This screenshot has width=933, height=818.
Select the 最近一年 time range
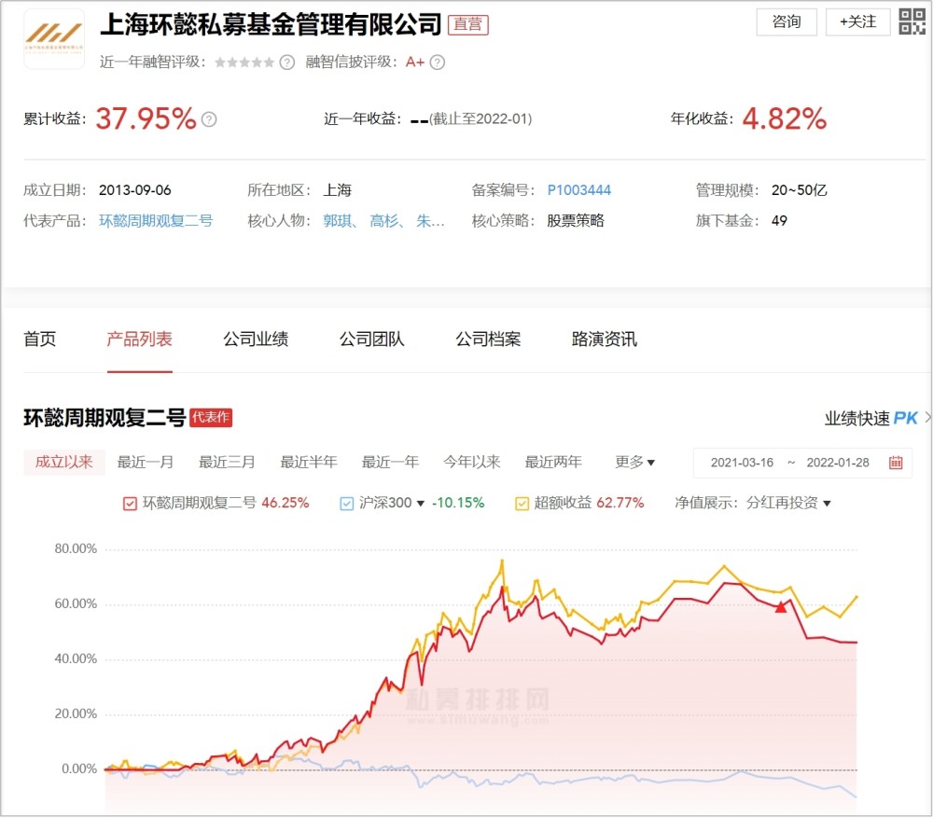point(390,463)
